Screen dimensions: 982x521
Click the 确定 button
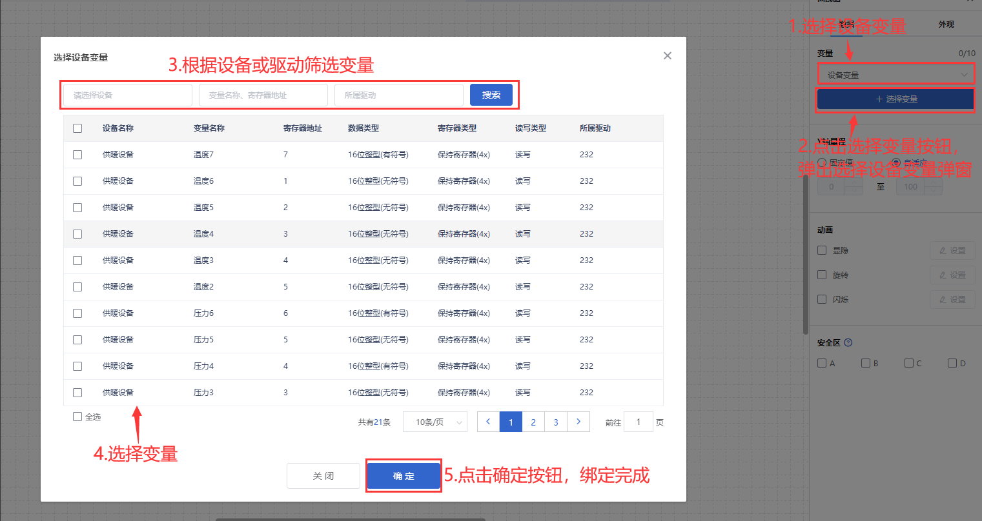404,476
